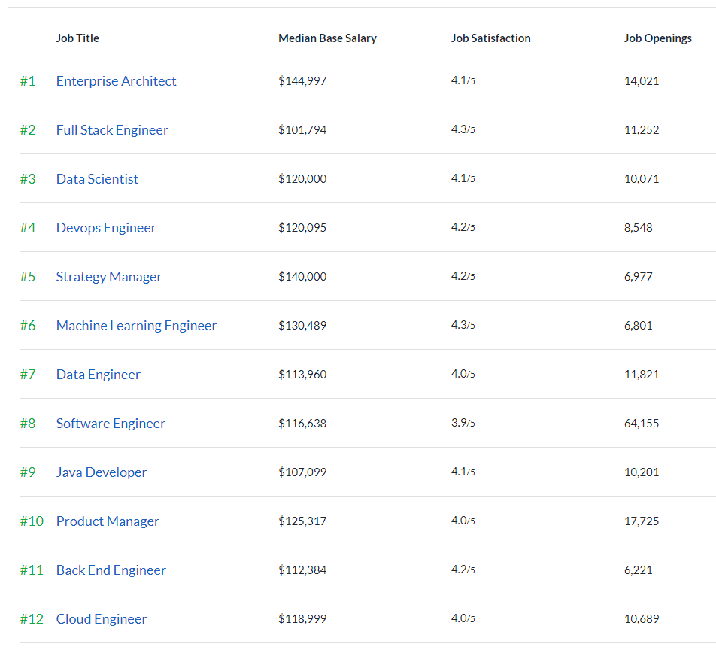Click the Median Base Salary header
Viewport: 716px width, 650px height.
coord(327,38)
